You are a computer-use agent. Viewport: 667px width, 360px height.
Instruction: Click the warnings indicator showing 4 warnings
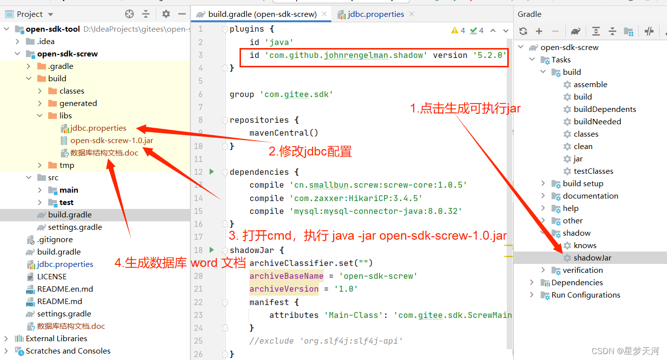click(458, 31)
